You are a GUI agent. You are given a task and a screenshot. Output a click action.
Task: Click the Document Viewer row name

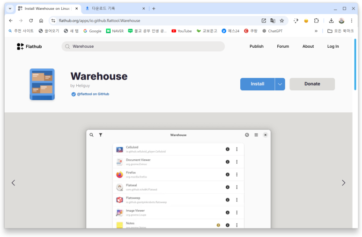click(138, 160)
